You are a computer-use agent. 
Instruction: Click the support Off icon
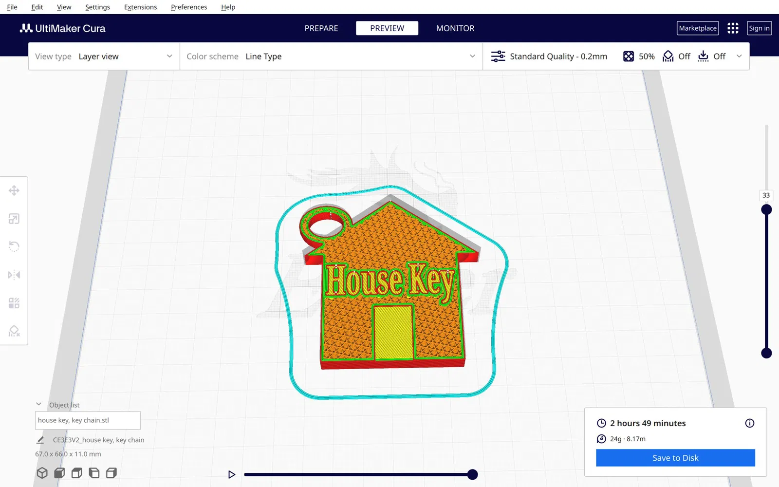point(668,56)
